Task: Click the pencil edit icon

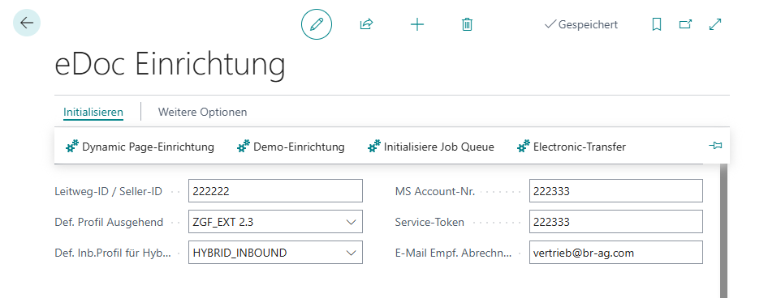Action: (x=317, y=24)
